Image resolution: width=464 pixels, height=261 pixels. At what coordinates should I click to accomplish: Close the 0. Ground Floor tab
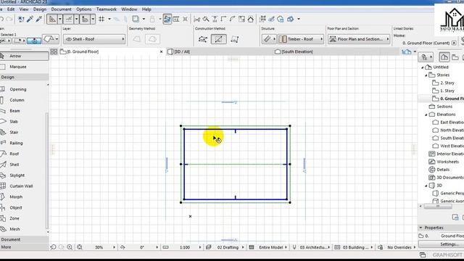pos(162,51)
